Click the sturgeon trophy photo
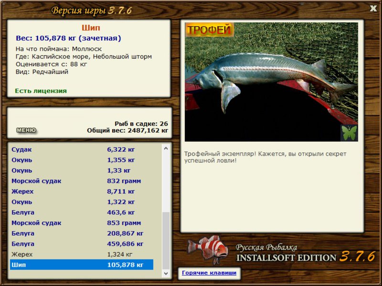 click(x=271, y=82)
